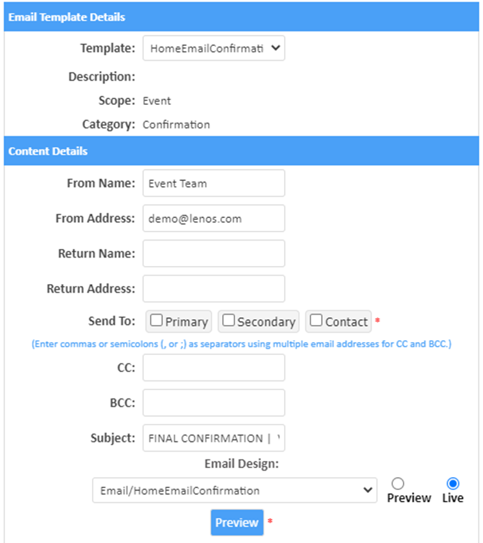Click the Content Details section header
483x543 pixels.
[x=48, y=152]
